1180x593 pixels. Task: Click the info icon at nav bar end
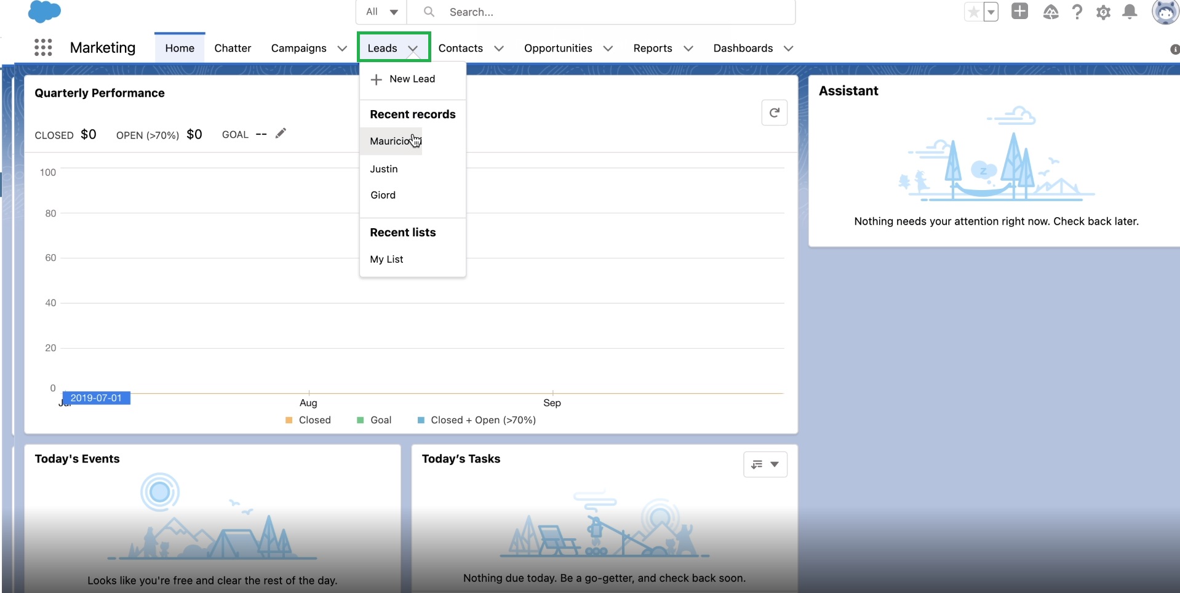coord(1174,49)
